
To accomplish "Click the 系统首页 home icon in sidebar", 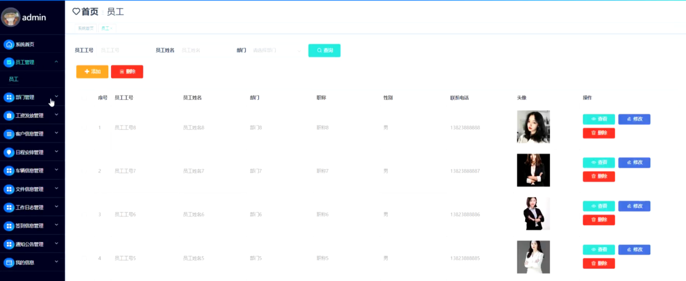I will (9, 44).
